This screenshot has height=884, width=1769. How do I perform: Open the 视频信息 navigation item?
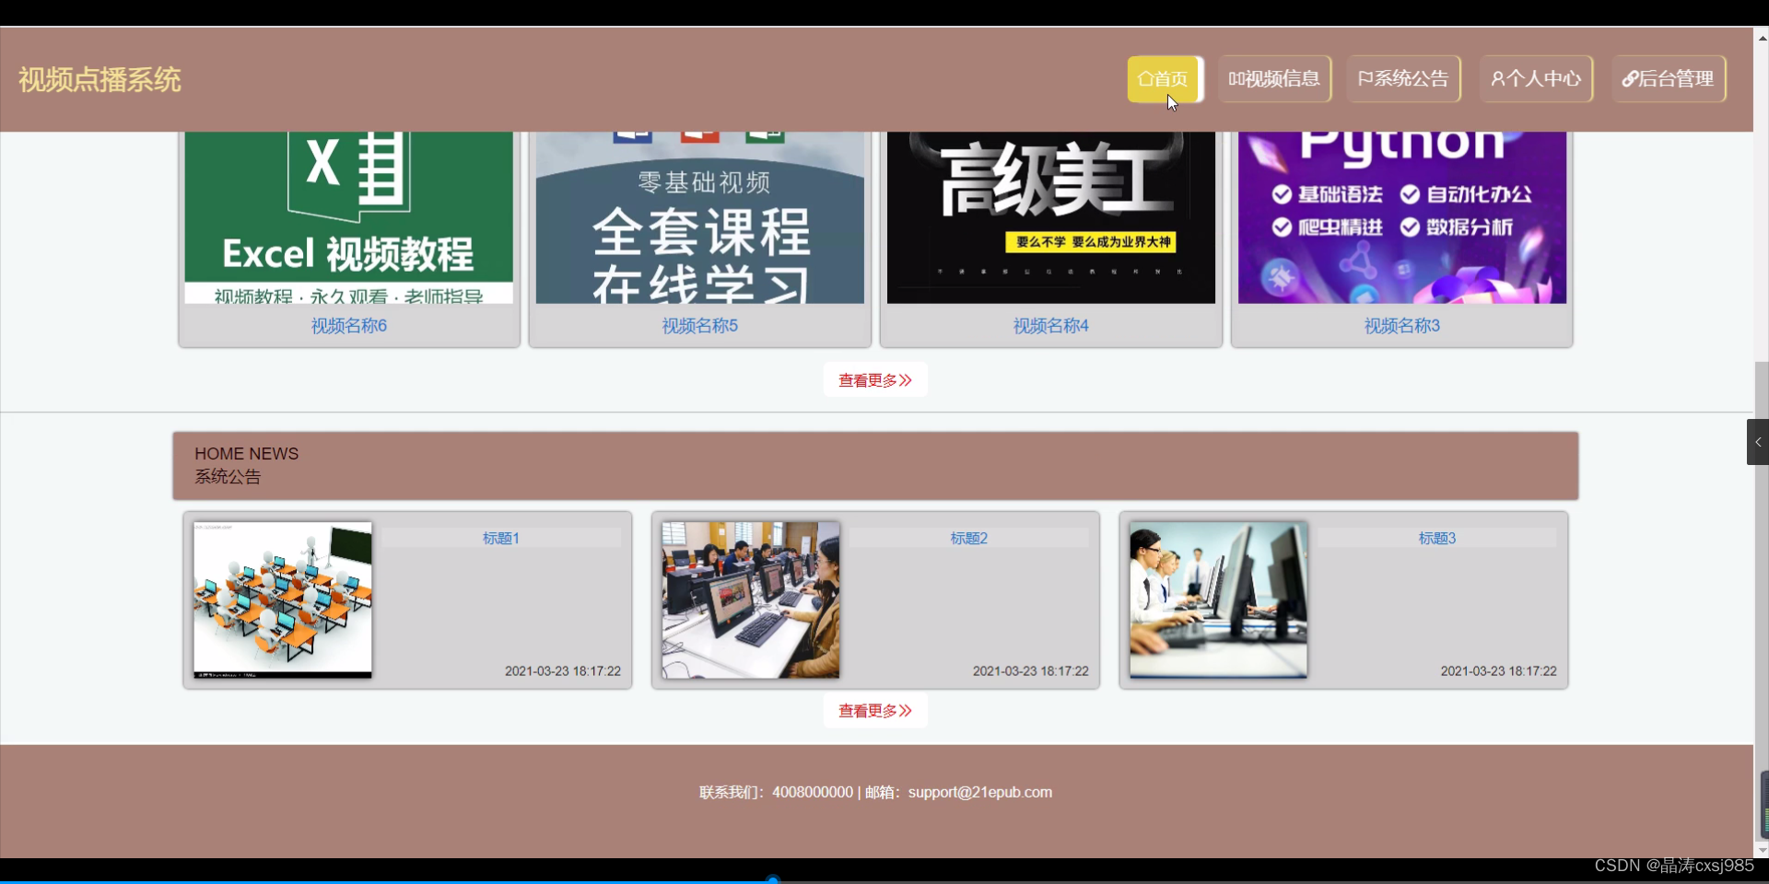point(1275,78)
